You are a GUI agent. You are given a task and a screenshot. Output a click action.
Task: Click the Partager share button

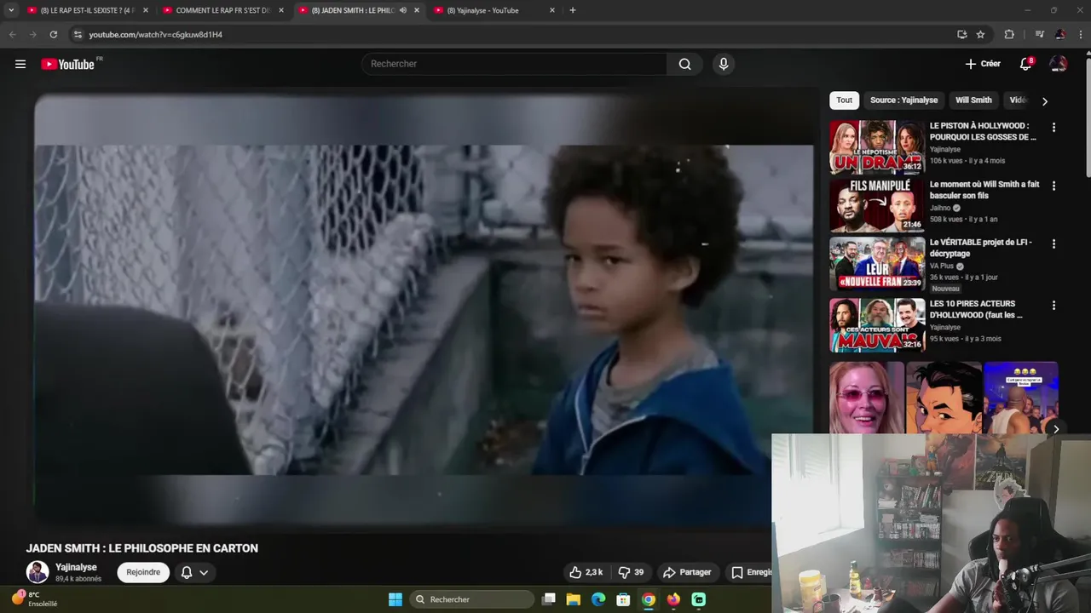687,572
